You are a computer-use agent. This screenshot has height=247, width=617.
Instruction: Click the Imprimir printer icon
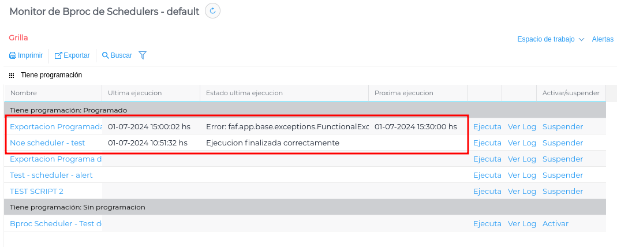13,55
